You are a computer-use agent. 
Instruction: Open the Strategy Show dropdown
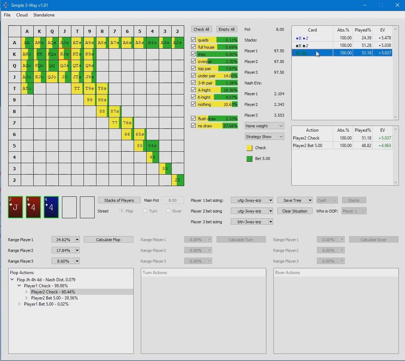(x=264, y=136)
